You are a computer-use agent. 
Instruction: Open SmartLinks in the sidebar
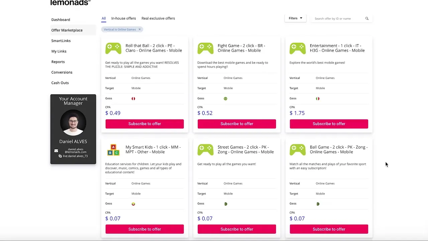(x=61, y=41)
